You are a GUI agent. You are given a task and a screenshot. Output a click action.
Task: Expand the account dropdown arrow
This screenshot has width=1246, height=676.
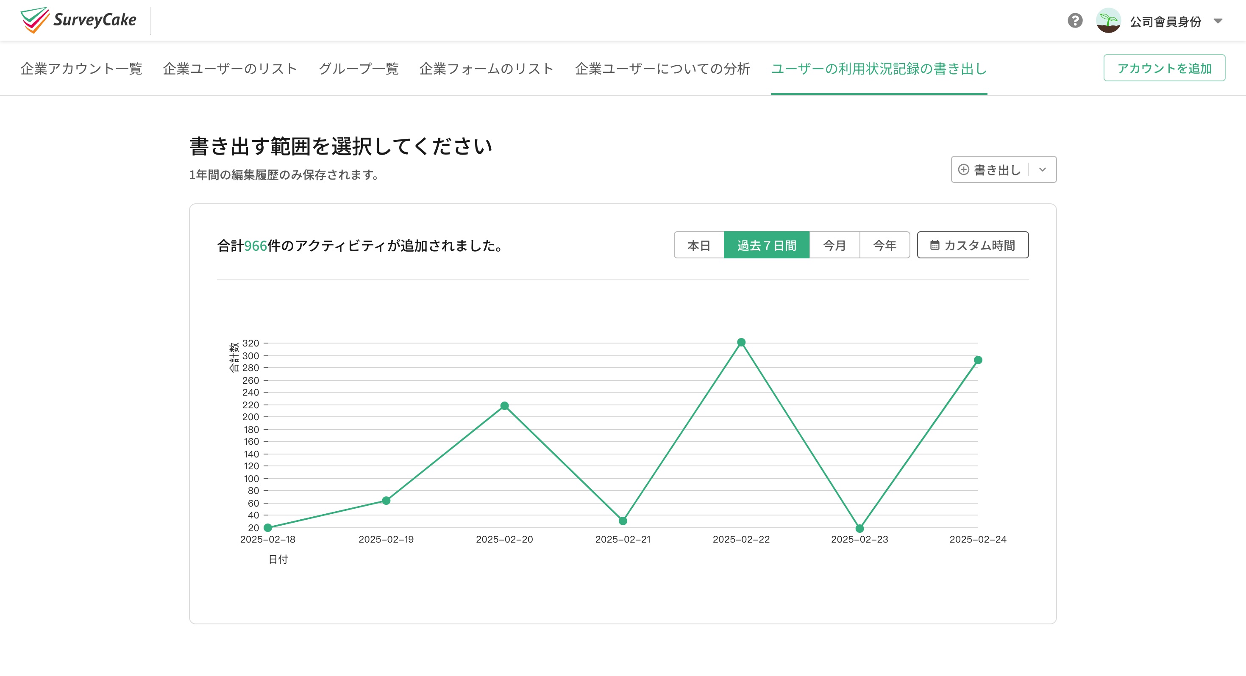tap(1218, 21)
